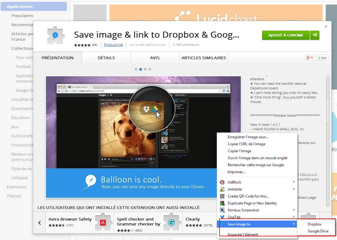Open Éducation category in sidebar
Screen dimensions: 337x240
[x=20, y=118]
